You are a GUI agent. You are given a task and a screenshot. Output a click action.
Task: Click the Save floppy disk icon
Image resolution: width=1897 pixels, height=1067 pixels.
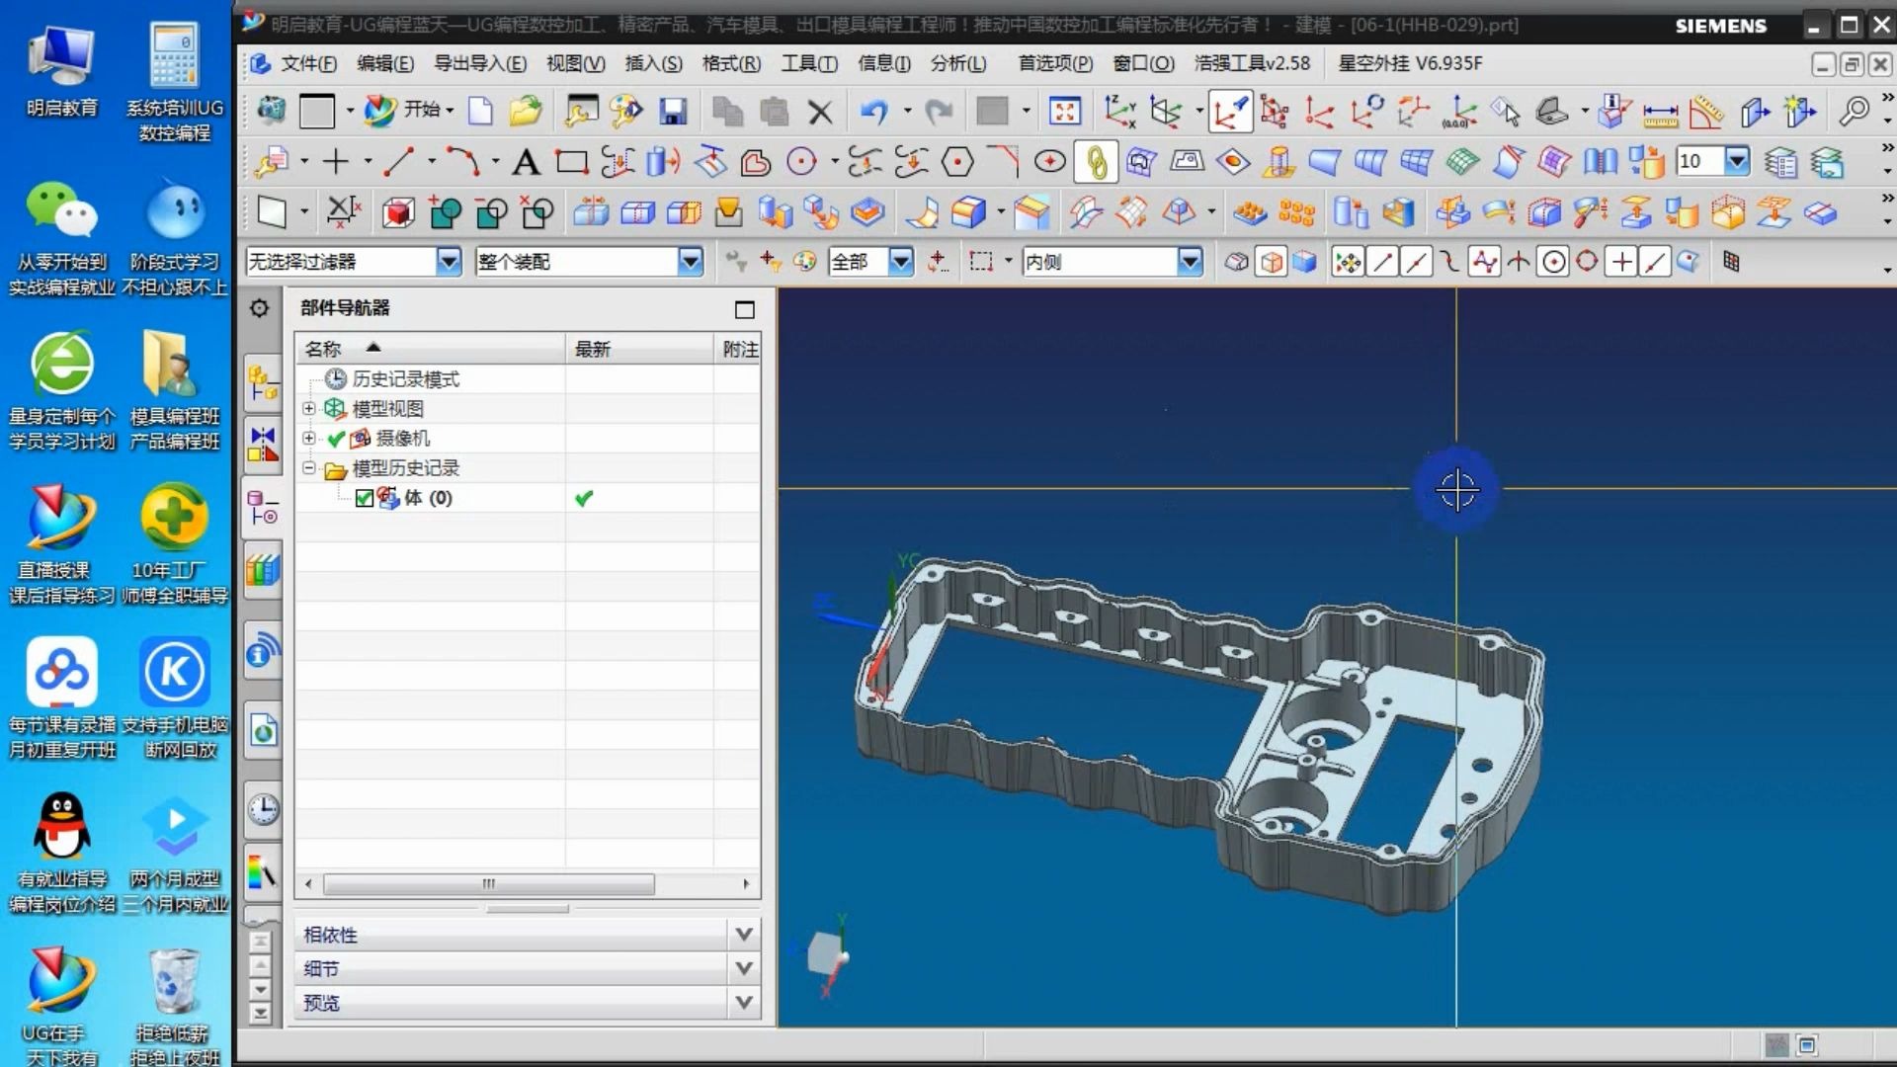[673, 112]
